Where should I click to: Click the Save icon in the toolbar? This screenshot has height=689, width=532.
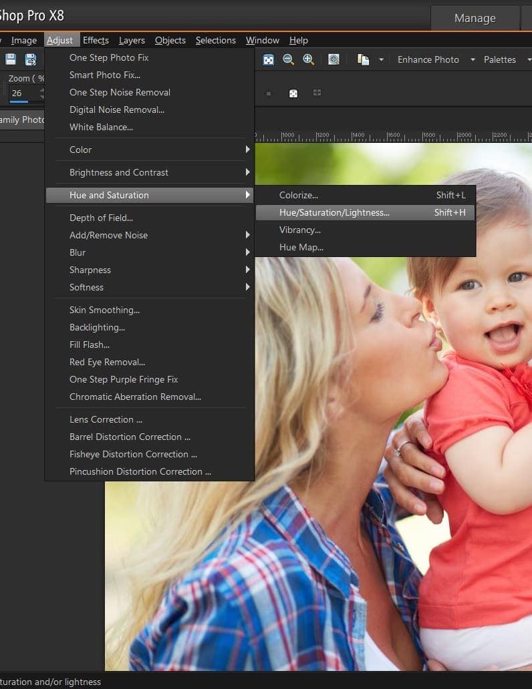point(11,59)
